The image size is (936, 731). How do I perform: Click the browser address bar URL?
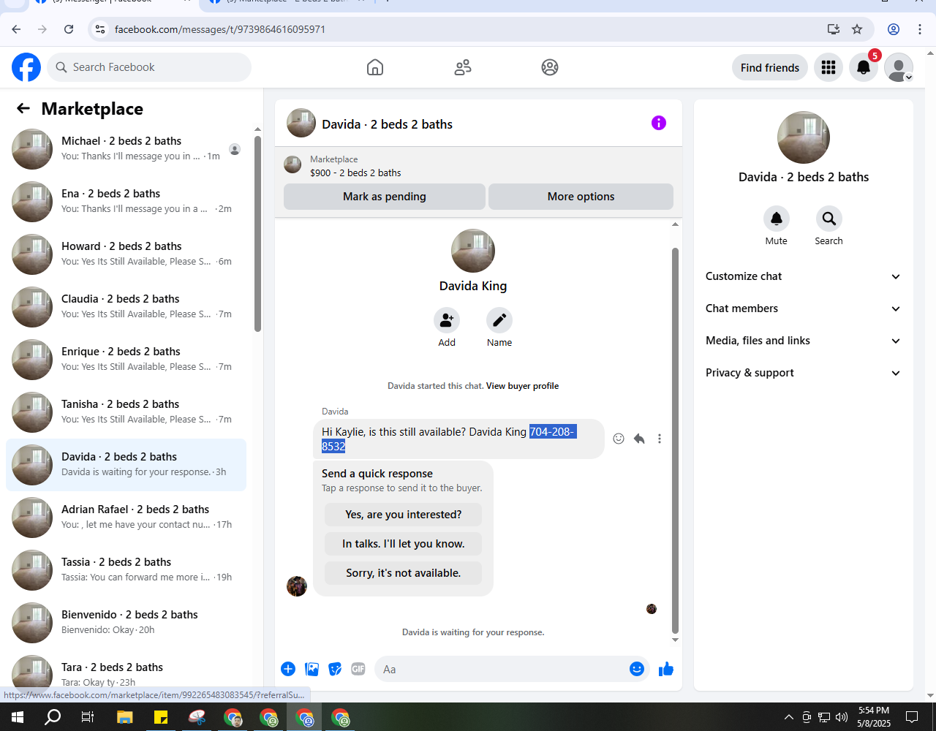point(219,29)
